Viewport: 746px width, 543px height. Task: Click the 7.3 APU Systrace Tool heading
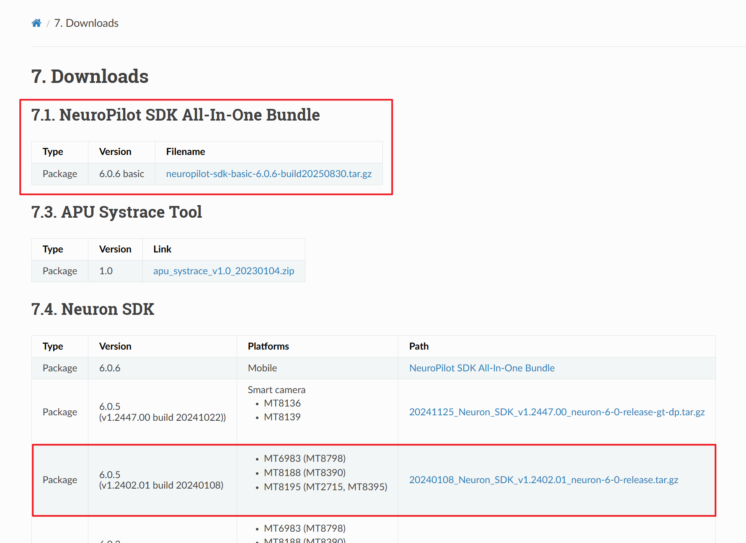(116, 212)
